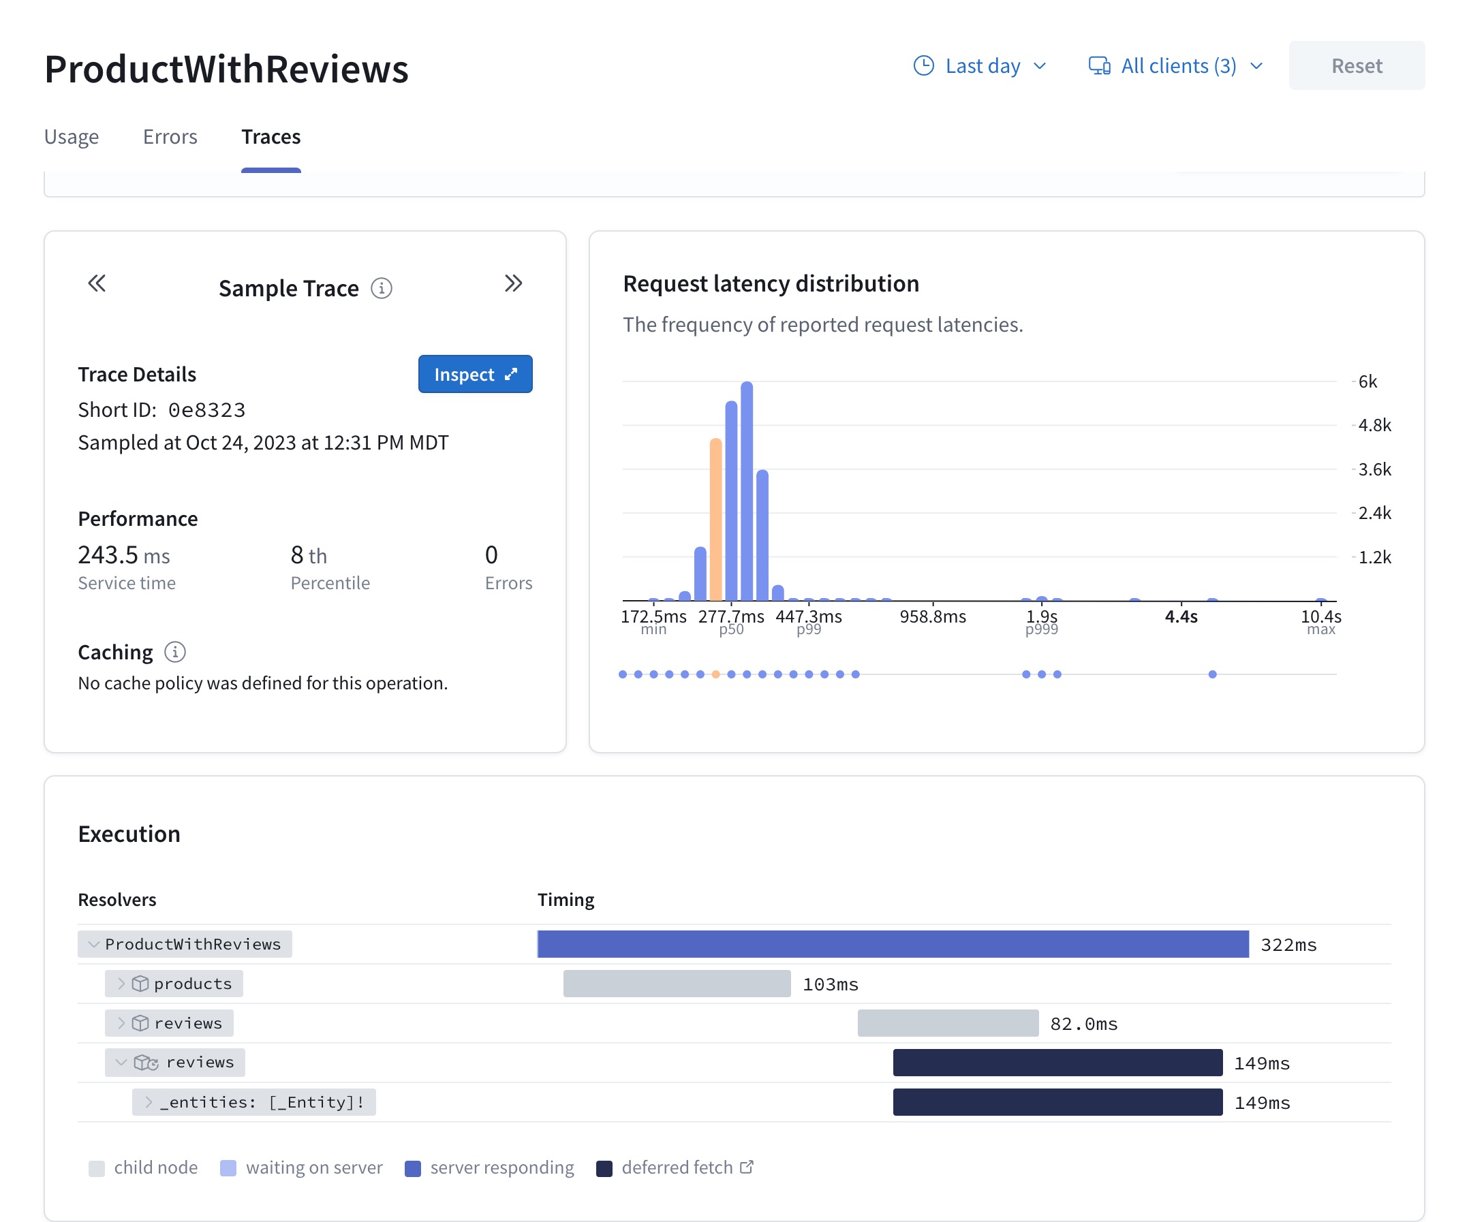
Task: Click the Sample Trace info icon
Action: pyautogui.click(x=382, y=288)
